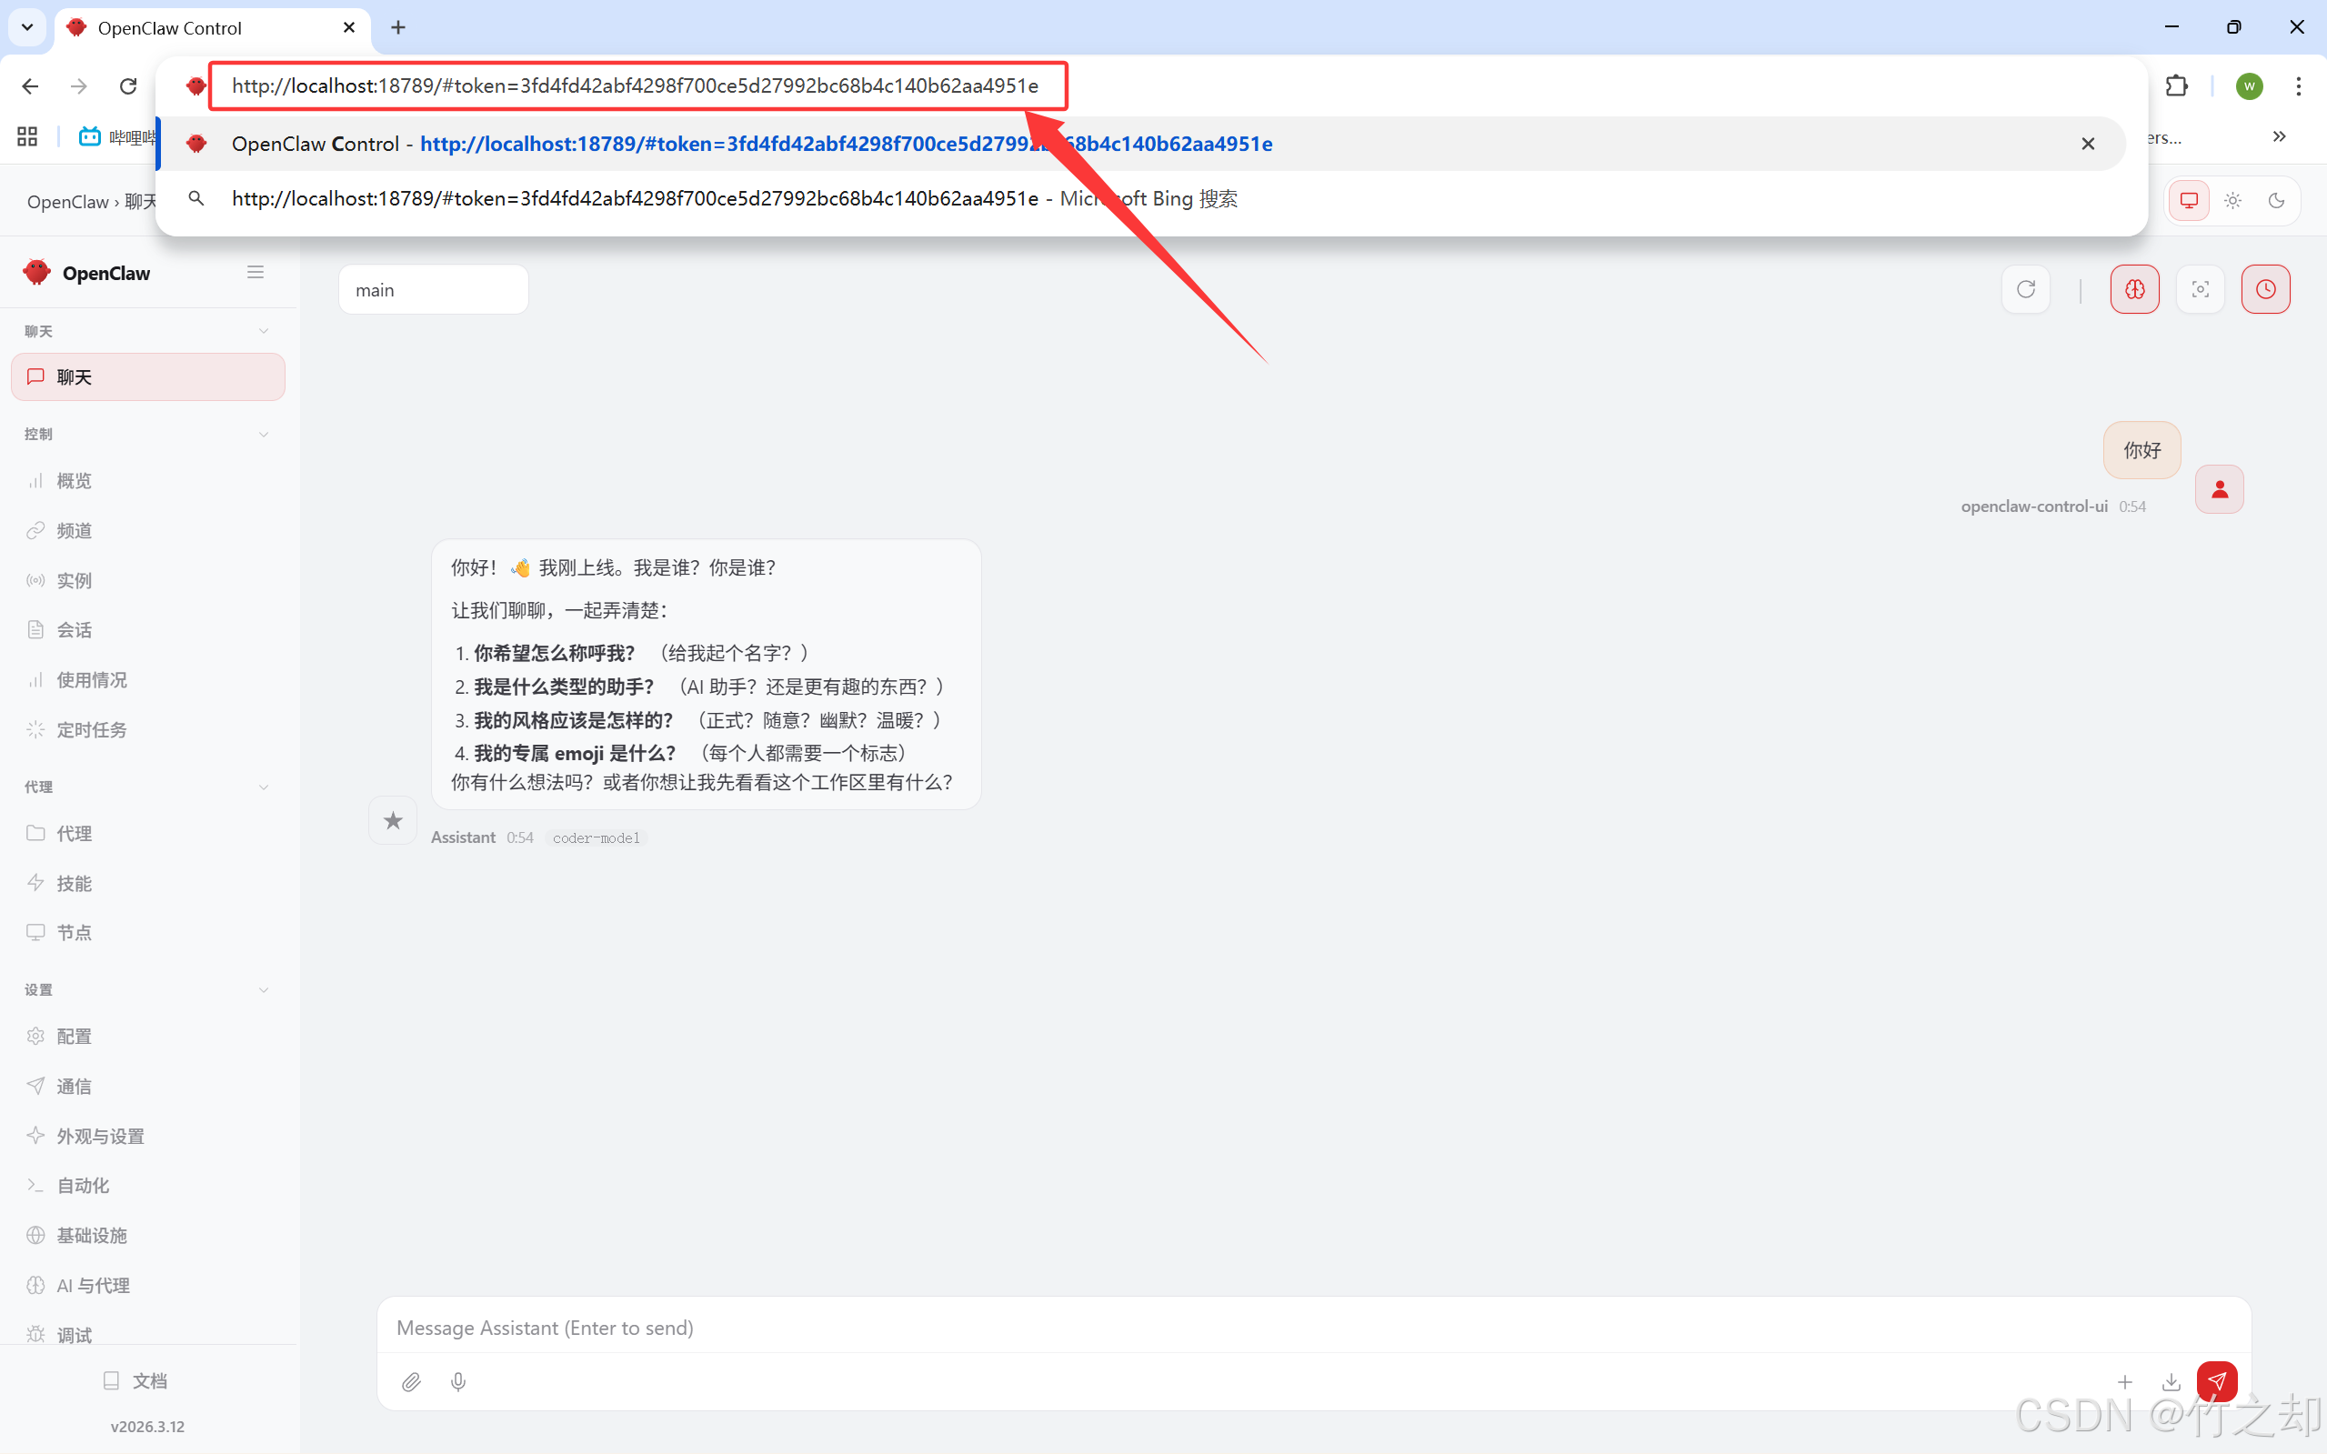Viewport: 2327px width, 1454px height.
Task: Click the refresh chat icon button
Action: coord(2025,289)
